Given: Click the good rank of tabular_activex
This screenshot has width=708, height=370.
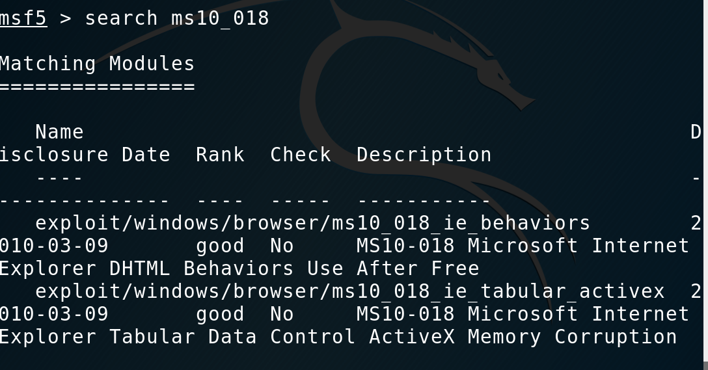Looking at the screenshot, I should (221, 315).
